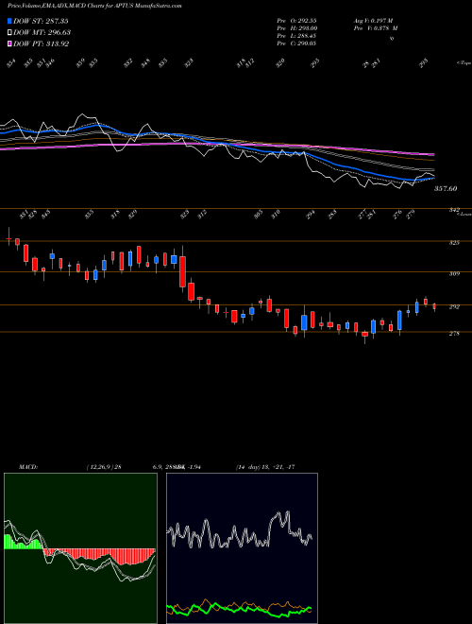Image resolution: width=472 pixels, height=624 pixels.
Task: Click the 'MACD:' indicator heading
Action: pos(27,467)
